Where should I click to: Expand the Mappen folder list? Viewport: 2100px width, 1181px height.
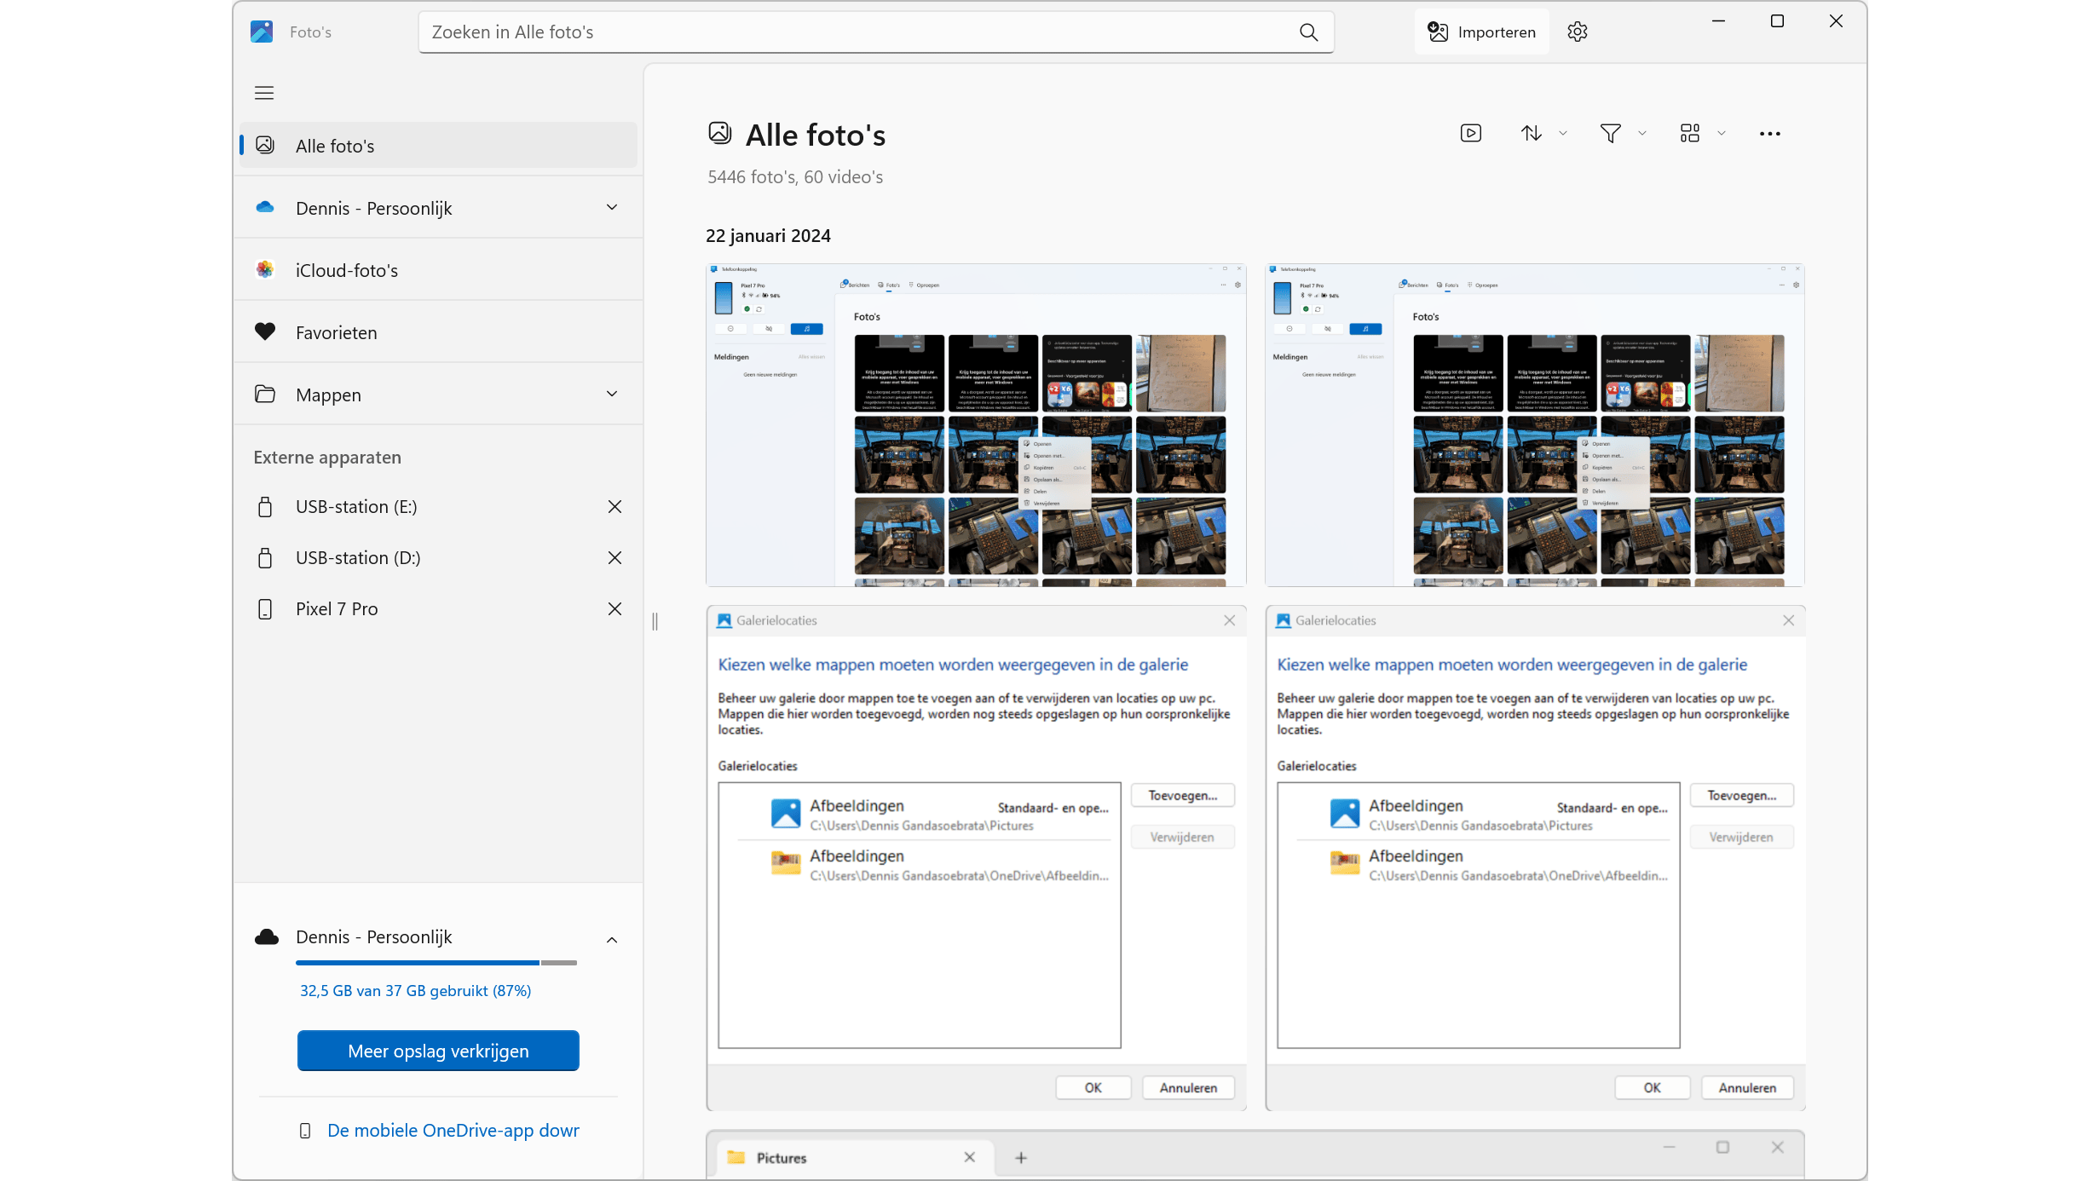coord(612,395)
